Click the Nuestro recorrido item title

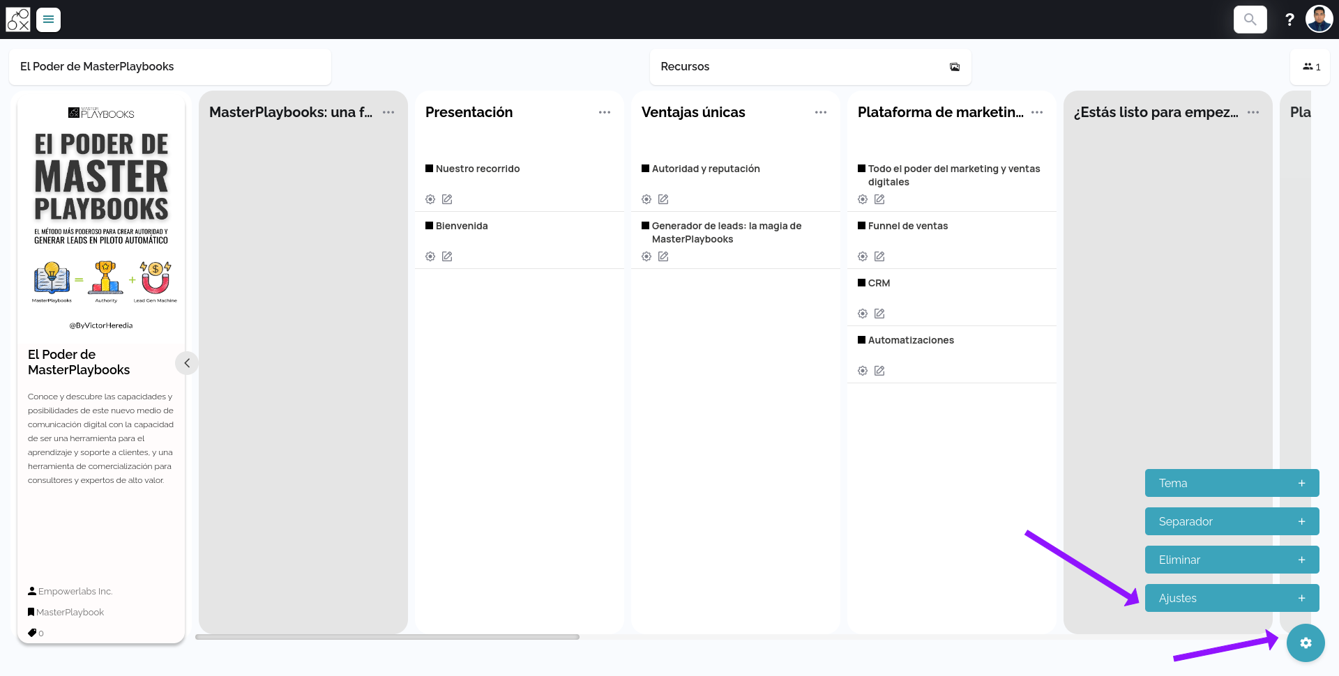[x=478, y=169]
